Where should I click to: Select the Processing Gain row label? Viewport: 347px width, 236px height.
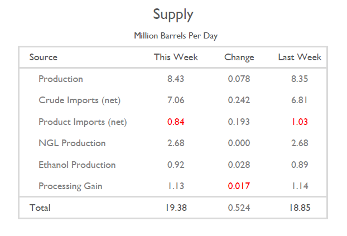[x=70, y=186]
